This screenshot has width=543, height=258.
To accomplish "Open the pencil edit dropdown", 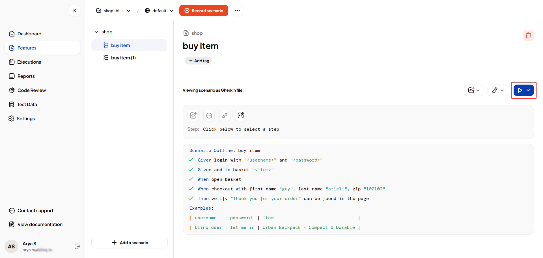I will click(498, 90).
